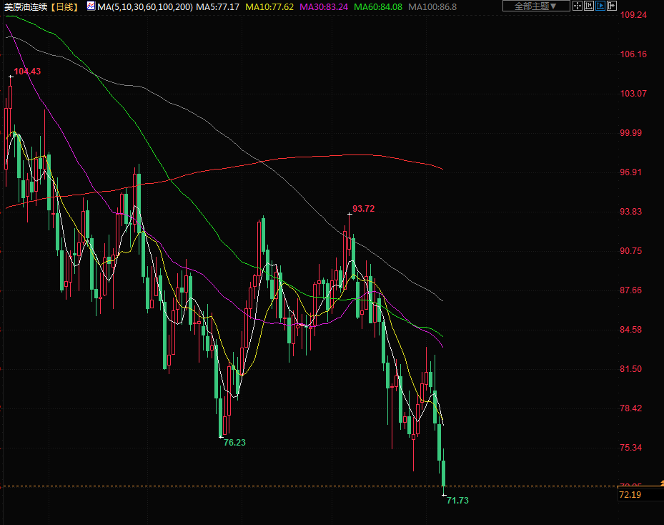The height and width of the screenshot is (525, 664).
Task: Click the second toolbar icon with vertical arrows
Action: pyautogui.click(x=589, y=6)
